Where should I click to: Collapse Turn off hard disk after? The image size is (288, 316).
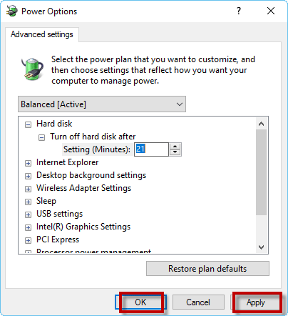point(41,137)
